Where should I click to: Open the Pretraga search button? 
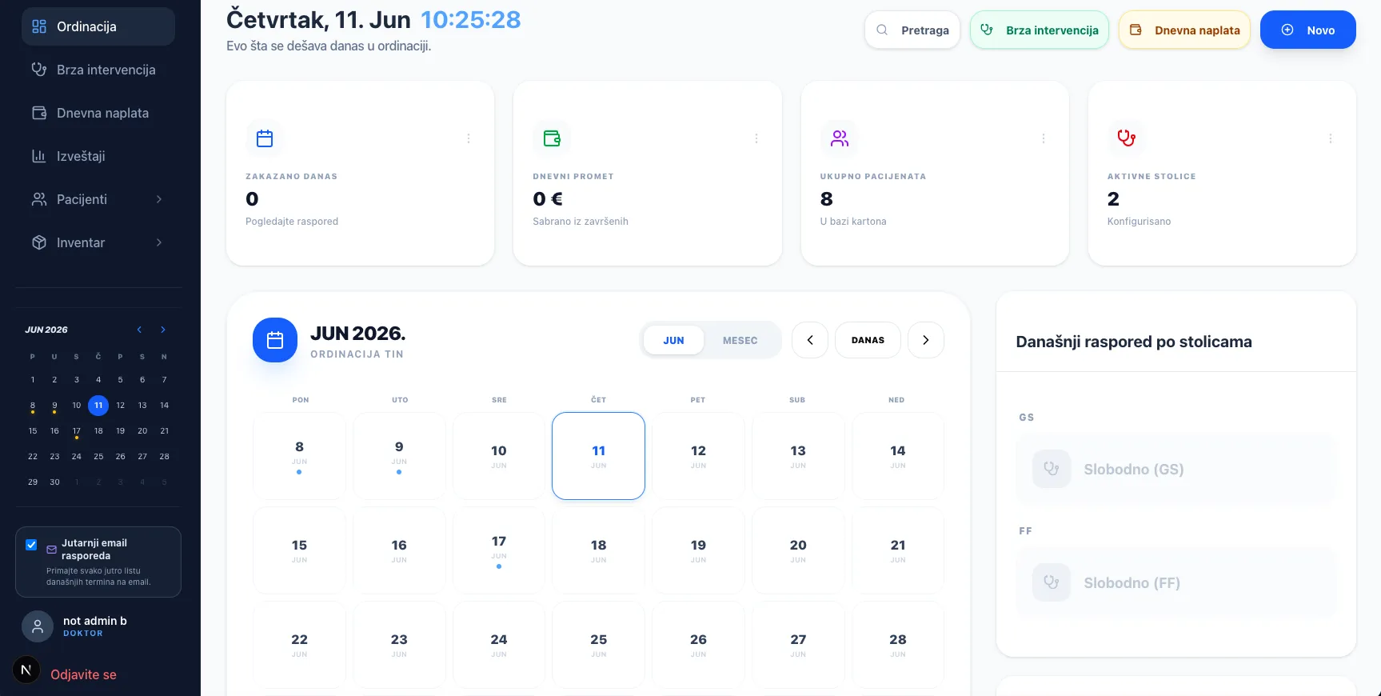(912, 30)
